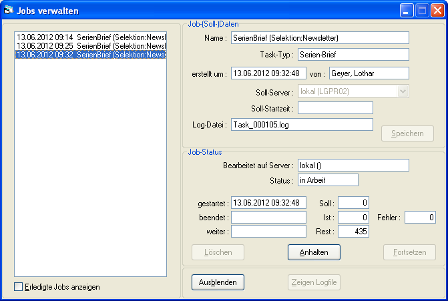The width and height of the screenshot is (448, 301).
Task: Enable Erledigte Jobs anzeigen checkbox
Action: coord(19,287)
